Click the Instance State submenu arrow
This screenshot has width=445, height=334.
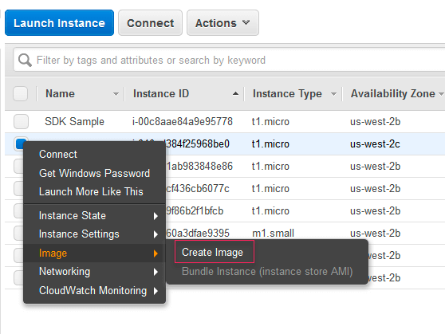pyautogui.click(x=156, y=216)
